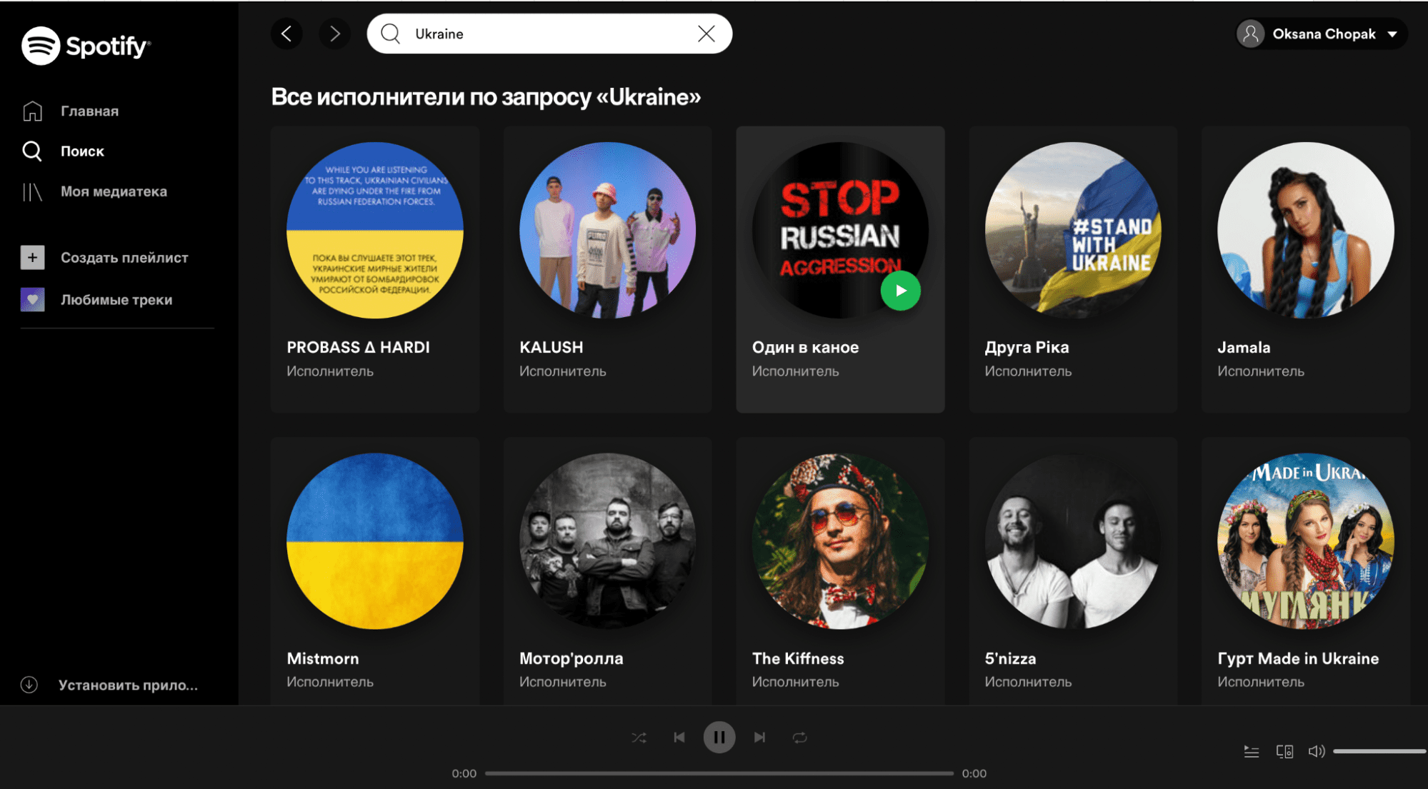The image size is (1428, 789).
Task: Click the Моя медиатека library icon
Action: point(32,191)
